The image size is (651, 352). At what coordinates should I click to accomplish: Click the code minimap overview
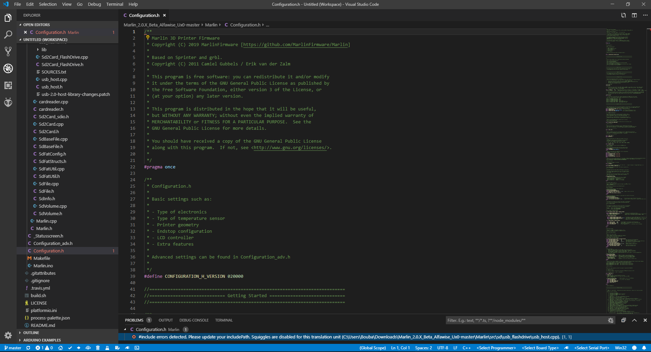click(x=626, y=171)
